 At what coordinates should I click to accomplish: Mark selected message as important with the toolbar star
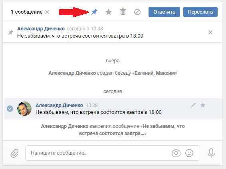pos(109,12)
